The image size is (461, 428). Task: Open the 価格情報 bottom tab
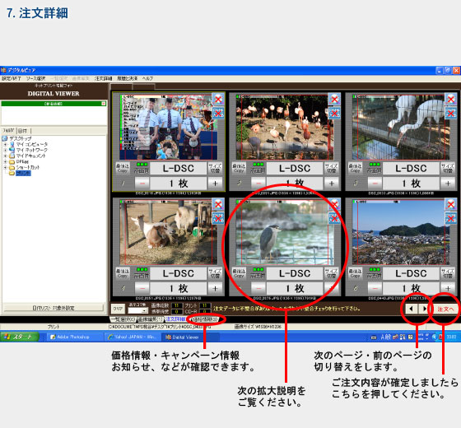coord(205,319)
